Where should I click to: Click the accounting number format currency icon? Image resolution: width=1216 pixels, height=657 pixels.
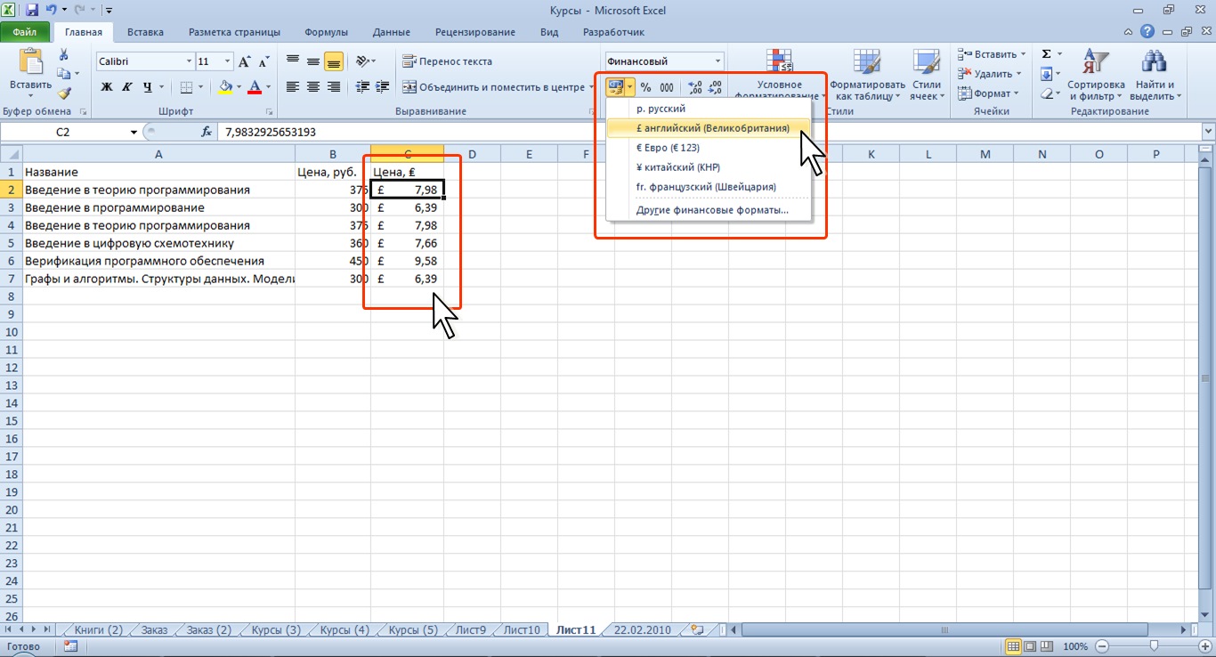615,87
